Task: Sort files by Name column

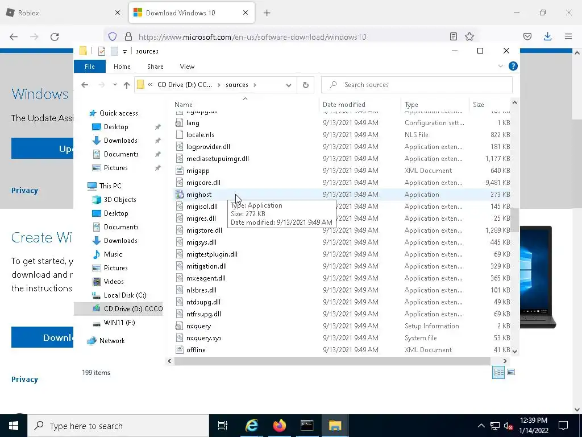Action: (245, 105)
